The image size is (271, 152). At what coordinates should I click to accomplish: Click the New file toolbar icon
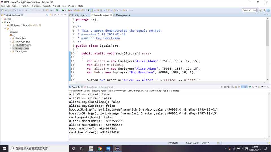(3, 10)
